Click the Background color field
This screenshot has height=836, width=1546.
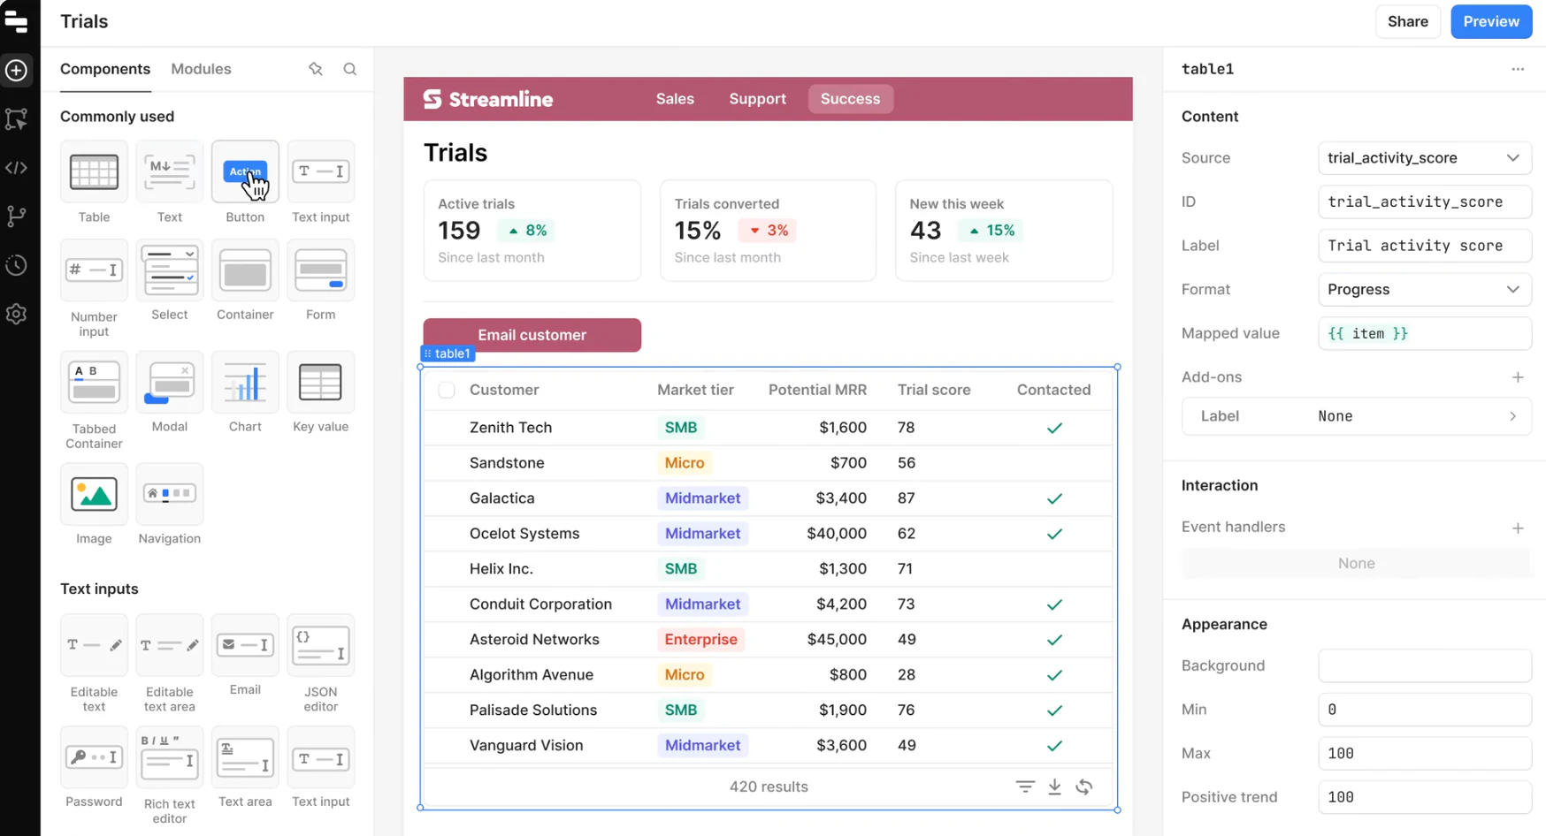pyautogui.click(x=1425, y=665)
